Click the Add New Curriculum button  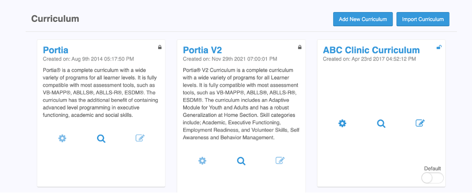pos(363,19)
